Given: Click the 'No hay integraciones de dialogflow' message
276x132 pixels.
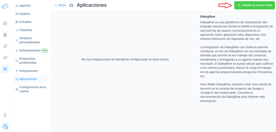Looking at the screenshot, I should pyautogui.click(x=126, y=59).
